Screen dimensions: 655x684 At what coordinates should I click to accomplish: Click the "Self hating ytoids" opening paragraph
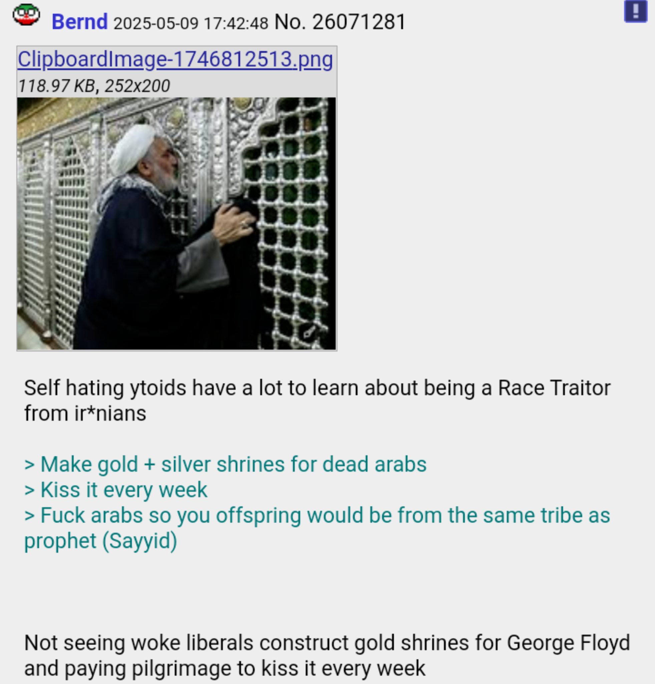pos(317,400)
